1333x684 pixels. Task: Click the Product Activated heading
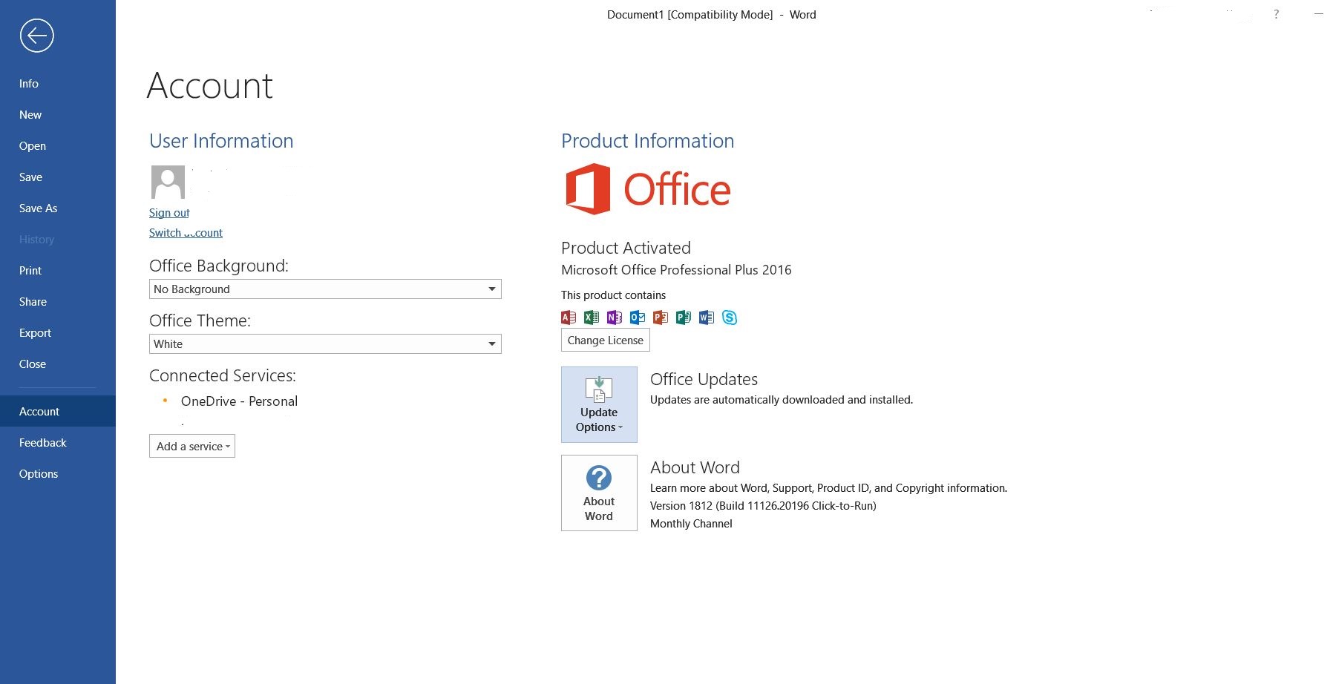pos(626,248)
